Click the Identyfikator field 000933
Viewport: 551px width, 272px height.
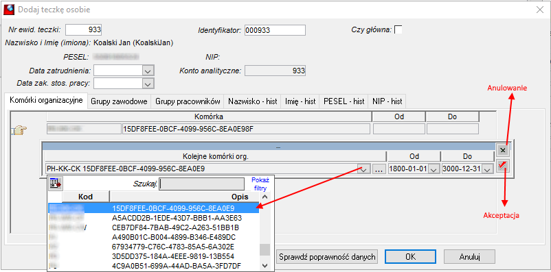coord(275,30)
